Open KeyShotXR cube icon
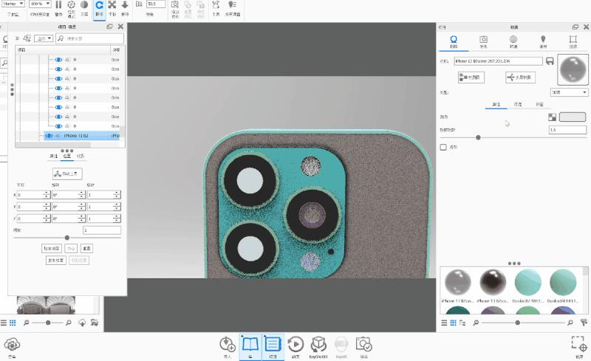The width and height of the screenshot is (591, 361). (x=318, y=344)
